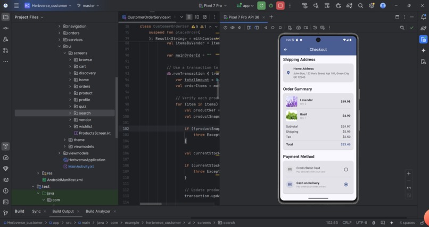Expand the cart folder

pos(70,66)
